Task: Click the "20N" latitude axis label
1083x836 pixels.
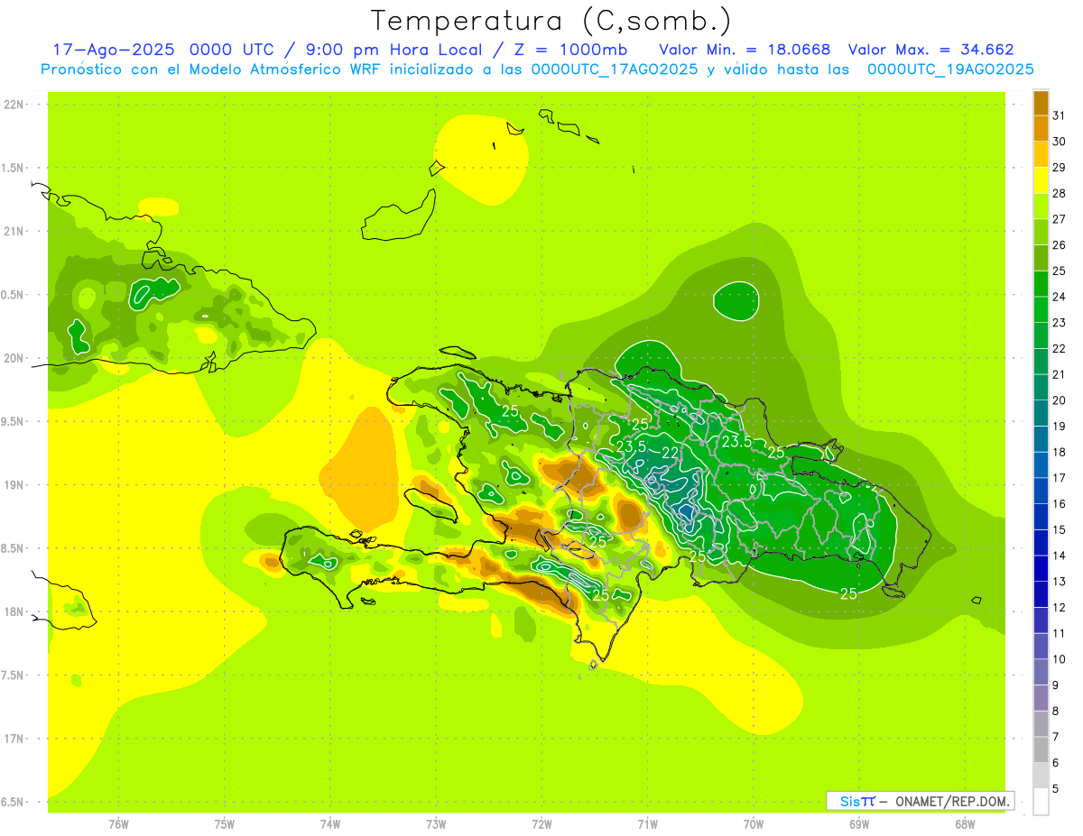Action: (x=15, y=358)
